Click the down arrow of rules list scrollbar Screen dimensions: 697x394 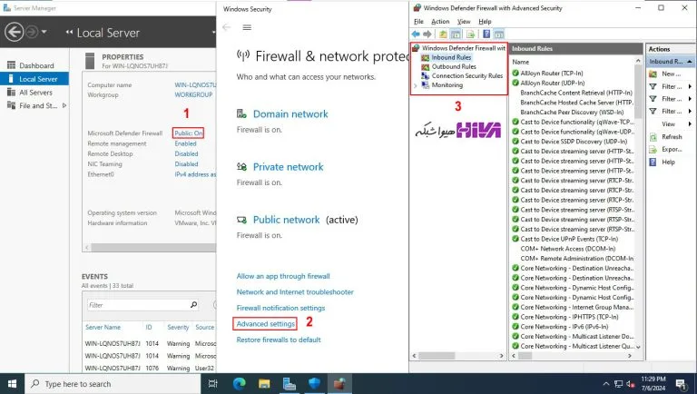[639, 347]
